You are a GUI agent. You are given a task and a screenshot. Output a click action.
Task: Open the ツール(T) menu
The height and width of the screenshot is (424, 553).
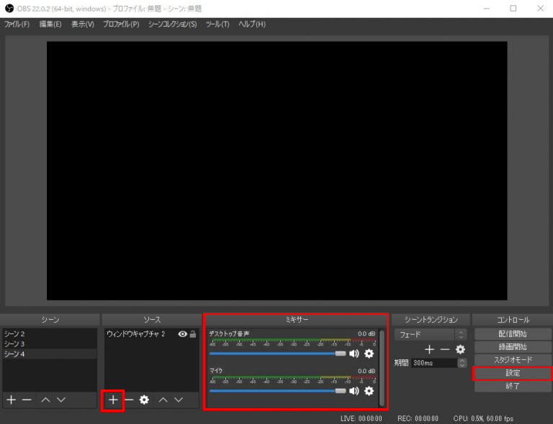[217, 24]
